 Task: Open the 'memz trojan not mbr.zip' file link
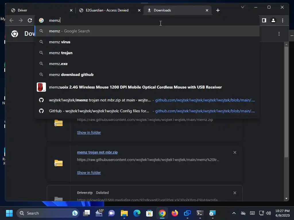coord(97,152)
